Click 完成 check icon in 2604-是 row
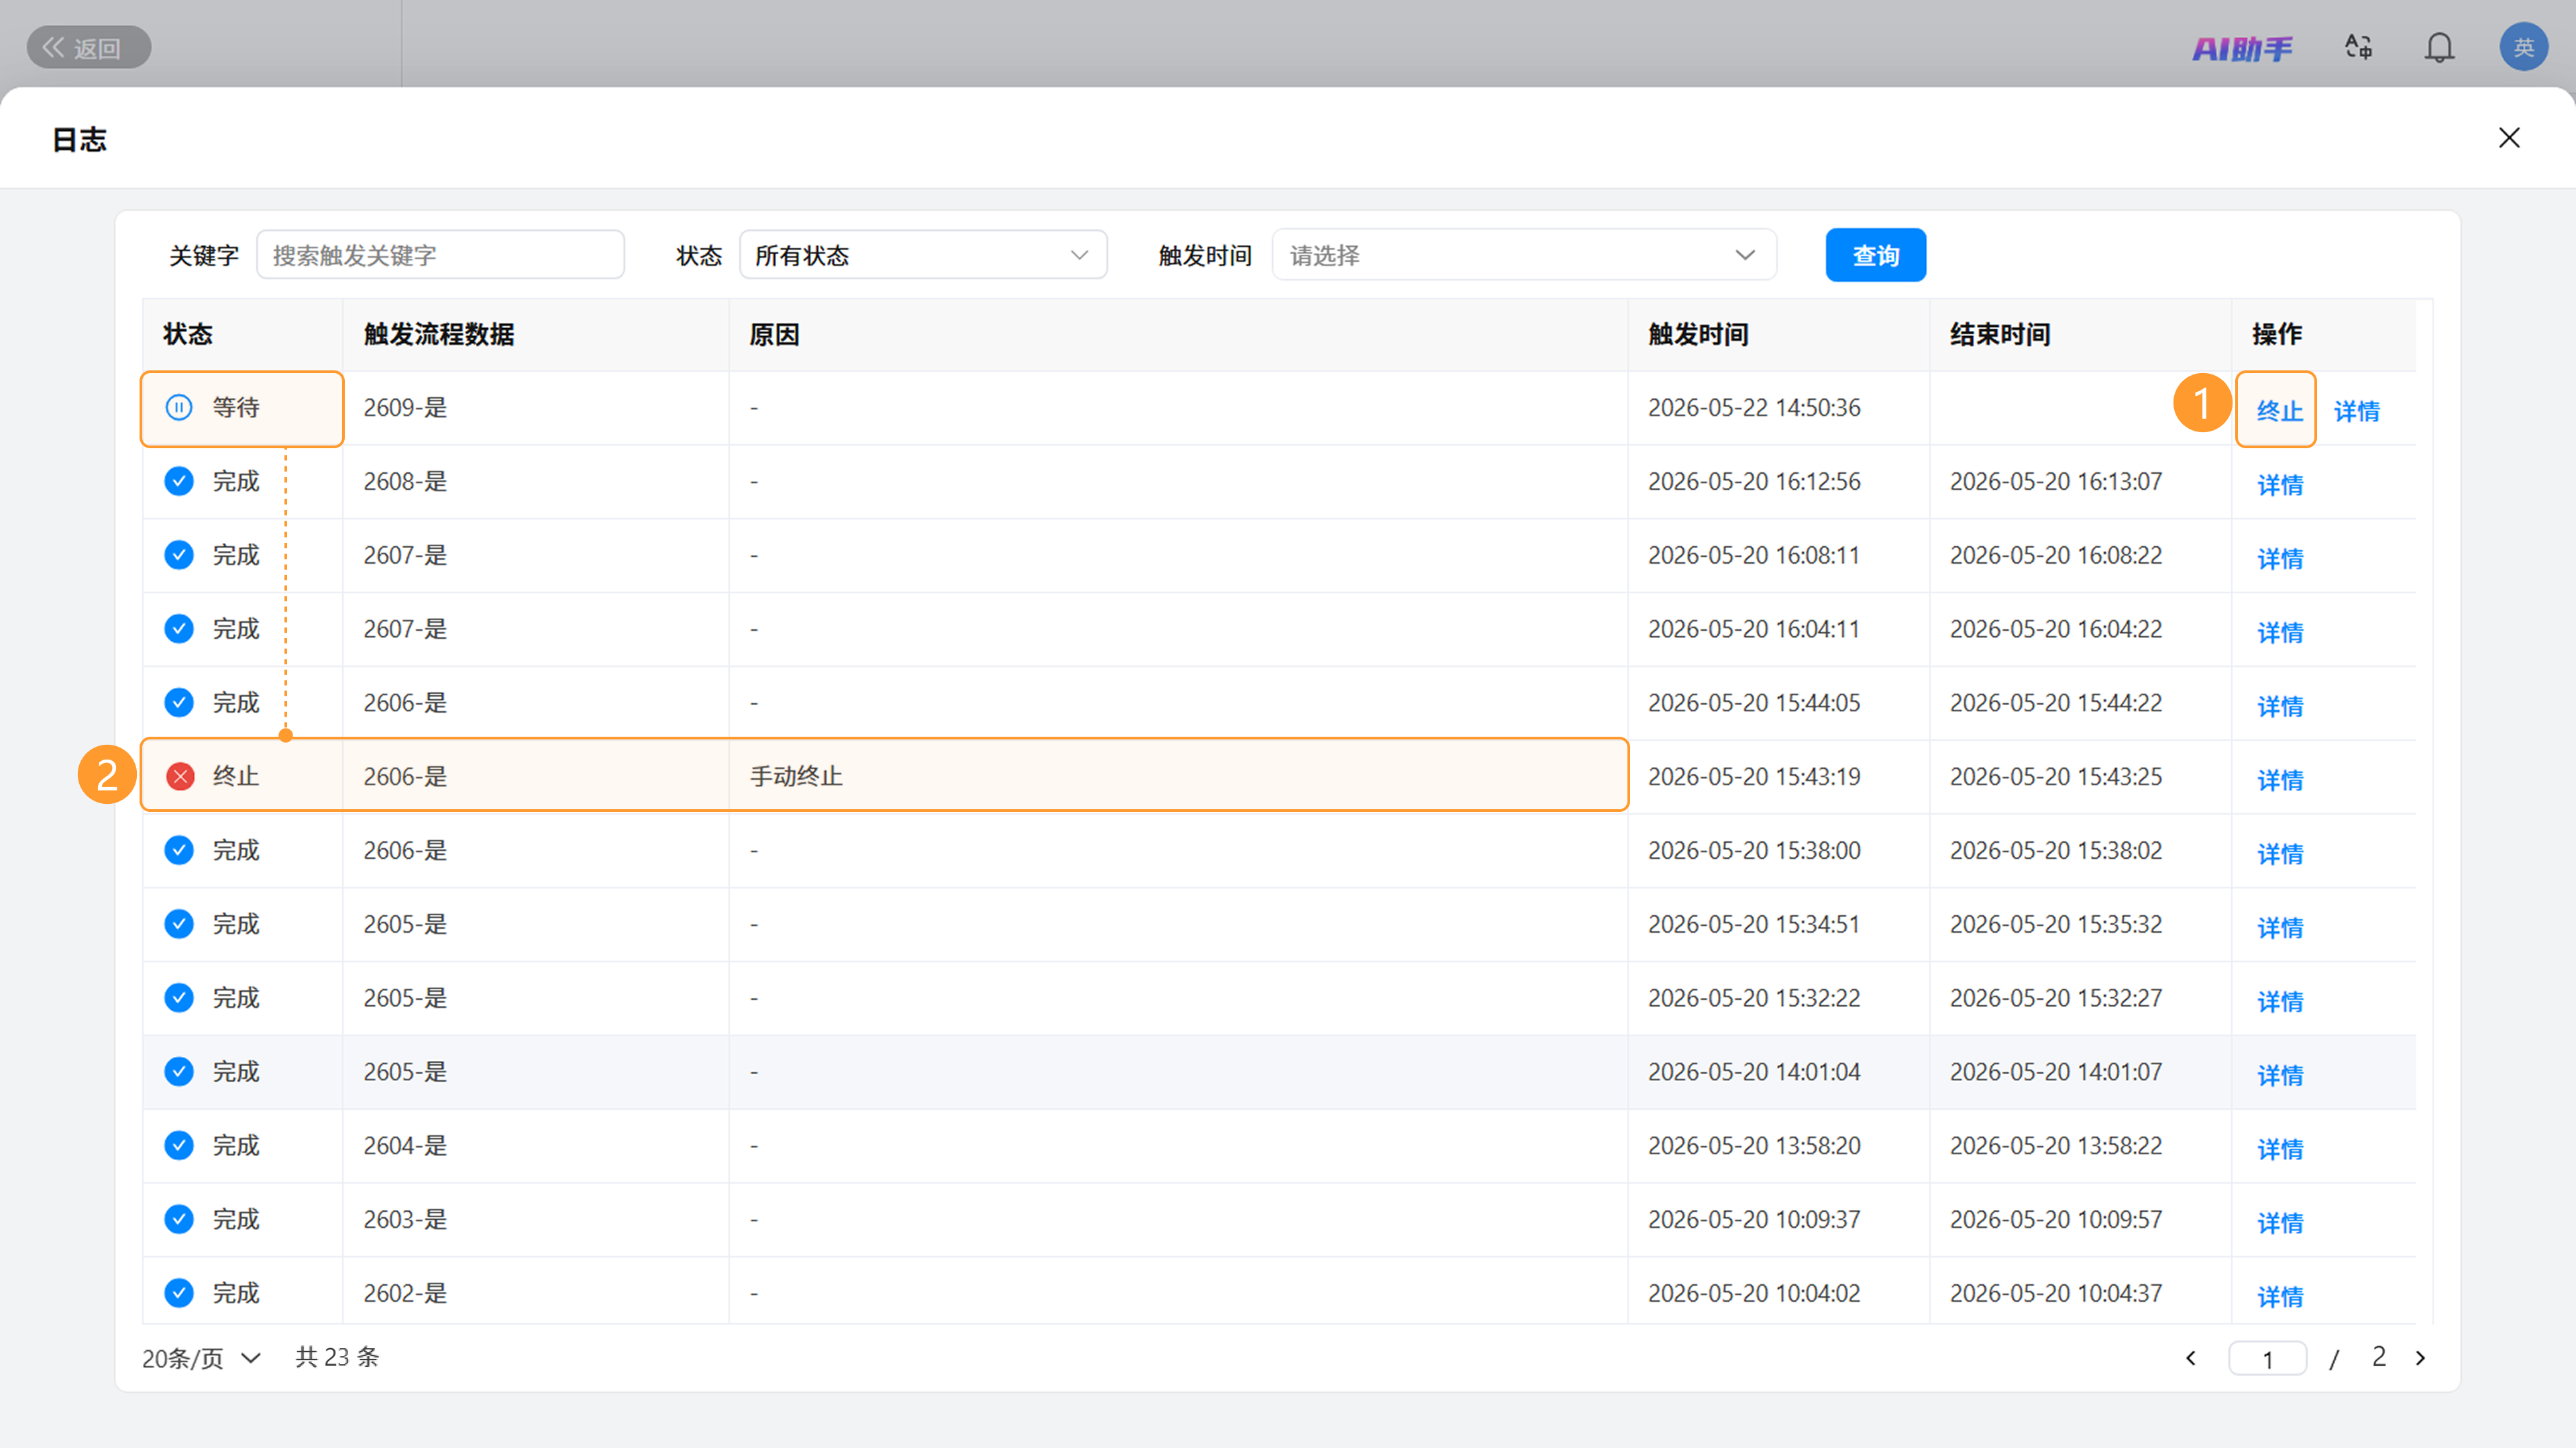Screen dimensions: 2576x1448 tap(179, 1145)
